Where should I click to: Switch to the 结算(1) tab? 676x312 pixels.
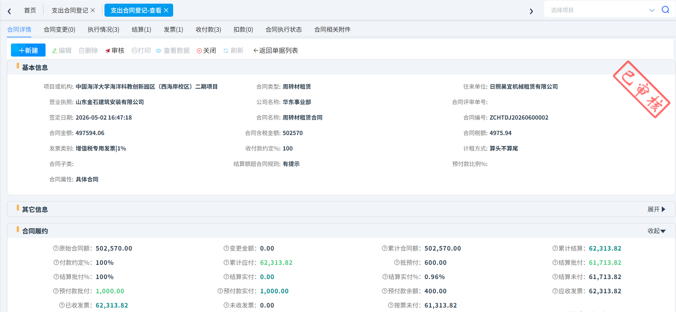coord(141,29)
